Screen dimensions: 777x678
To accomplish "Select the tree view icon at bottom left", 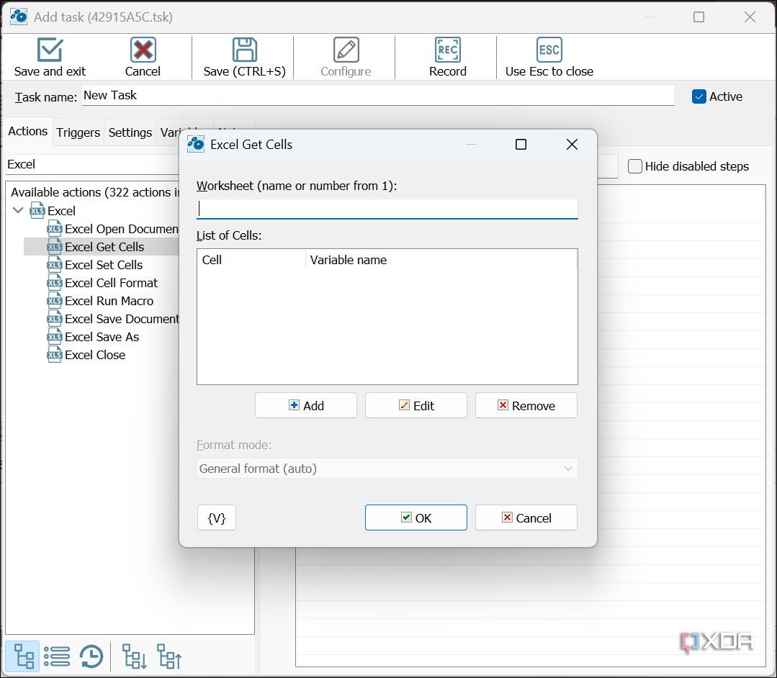I will click(x=22, y=656).
